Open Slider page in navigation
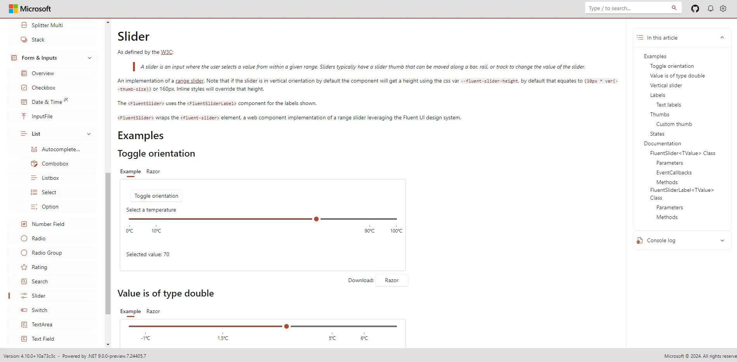737x362 pixels. pyautogui.click(x=52, y=296)
